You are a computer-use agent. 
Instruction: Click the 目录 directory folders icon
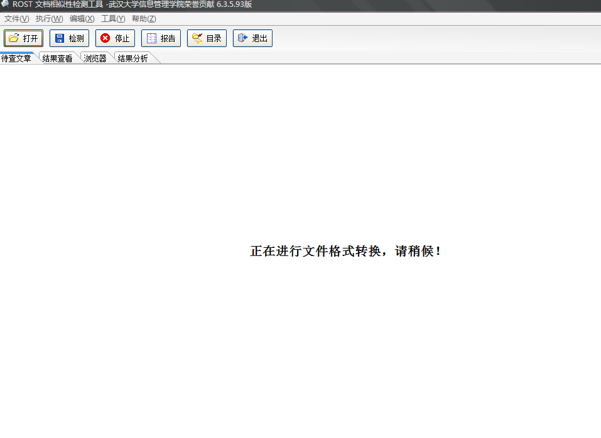pos(197,38)
